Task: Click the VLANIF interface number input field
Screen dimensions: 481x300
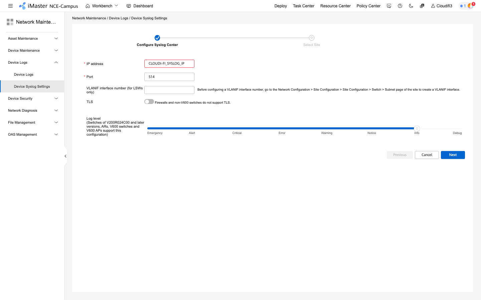Action: point(169,90)
